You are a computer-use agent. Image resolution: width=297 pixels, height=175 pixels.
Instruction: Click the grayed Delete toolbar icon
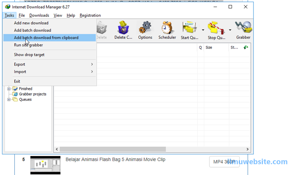pos(102,28)
